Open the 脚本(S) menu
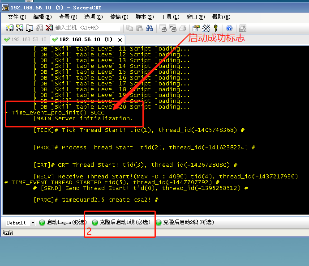The image size is (309, 266). pos(145,17)
